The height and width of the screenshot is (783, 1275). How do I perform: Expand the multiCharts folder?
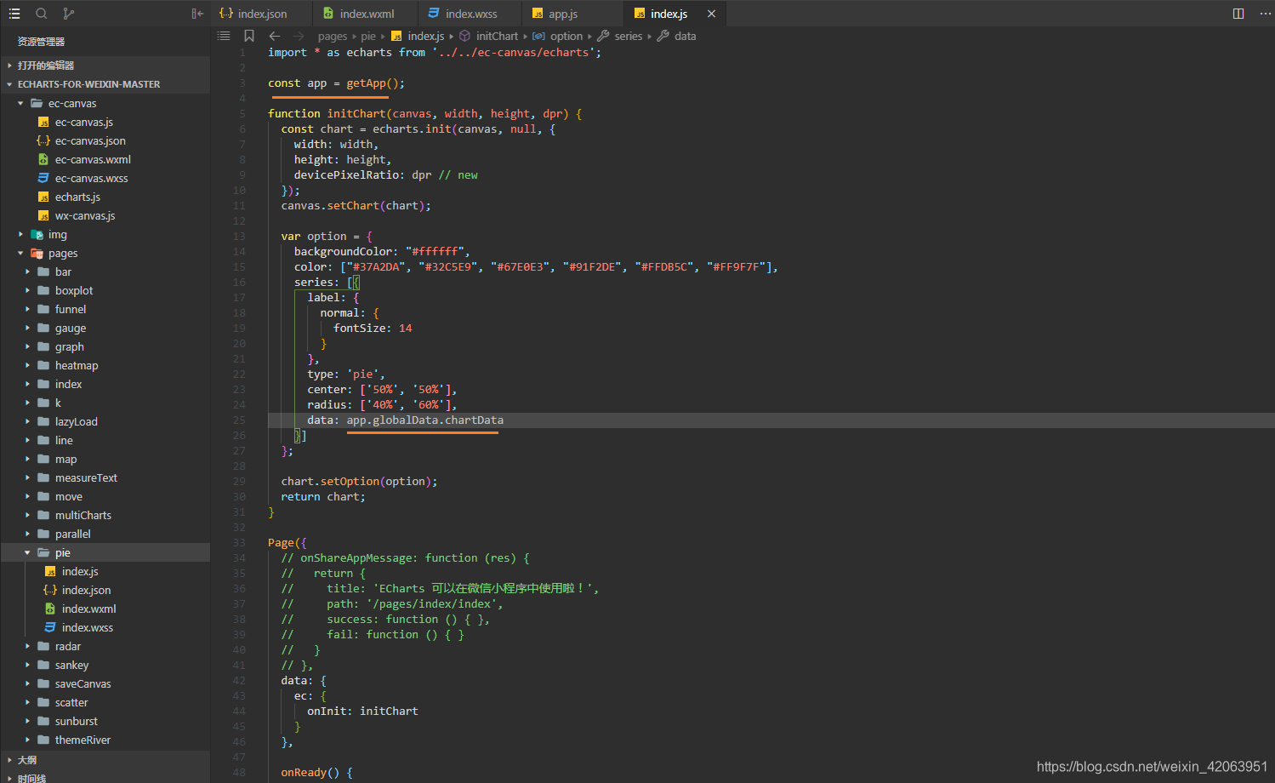pos(105,515)
